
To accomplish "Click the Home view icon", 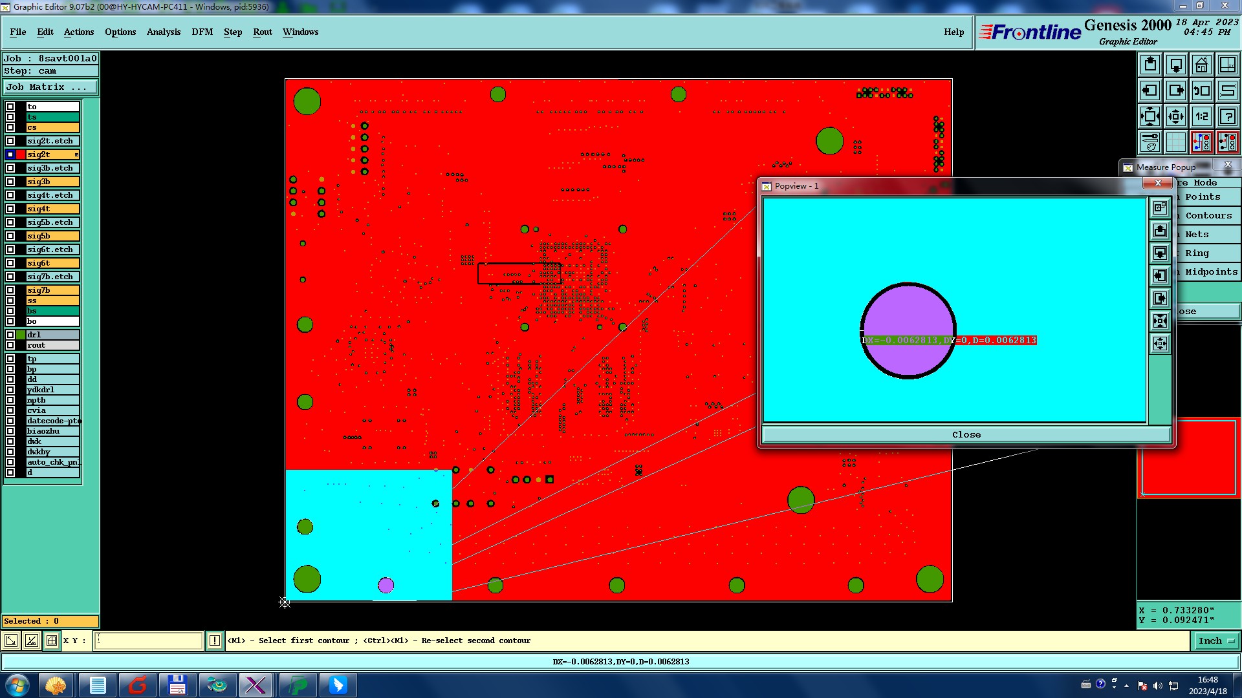I will tap(1201, 65).
